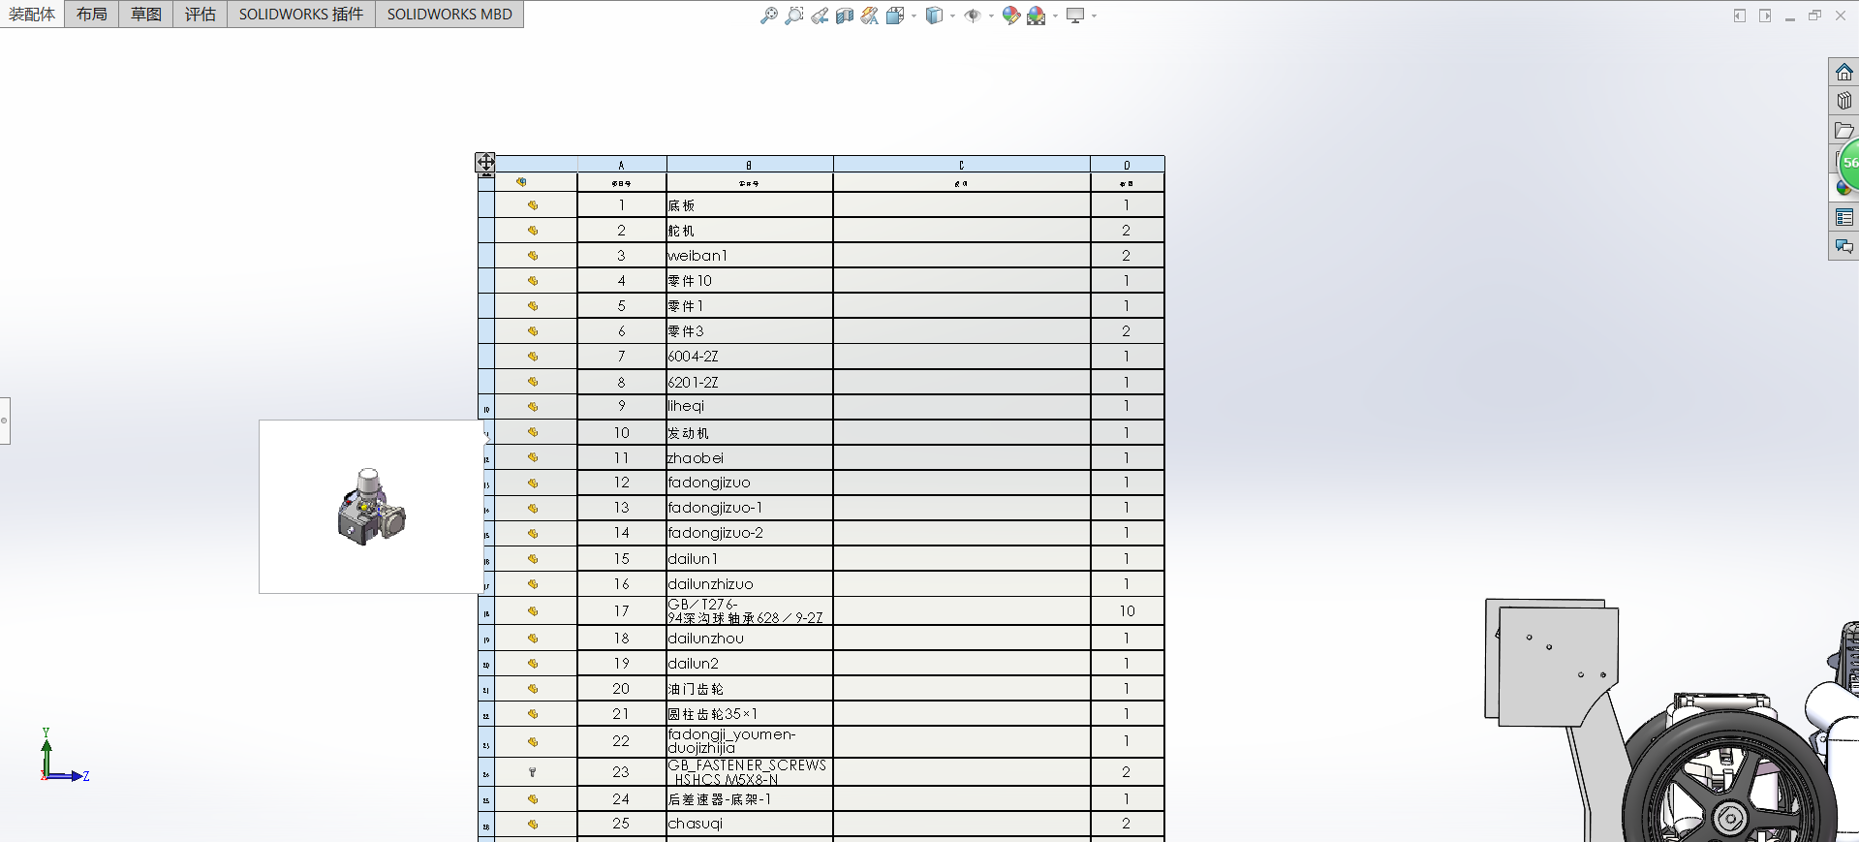Open the File Explorer folder icon in task pane
This screenshot has height=842, width=1859.
pos(1844,130)
